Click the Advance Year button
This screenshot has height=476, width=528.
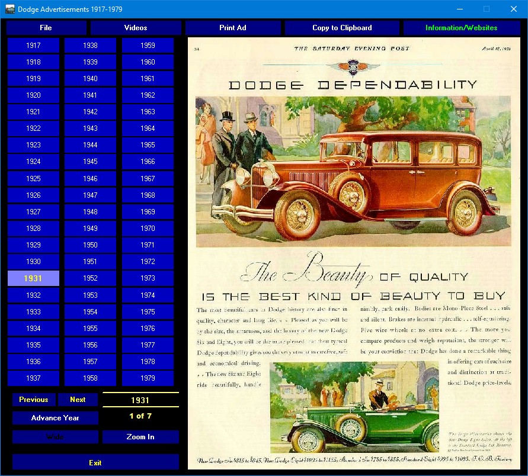(55, 418)
